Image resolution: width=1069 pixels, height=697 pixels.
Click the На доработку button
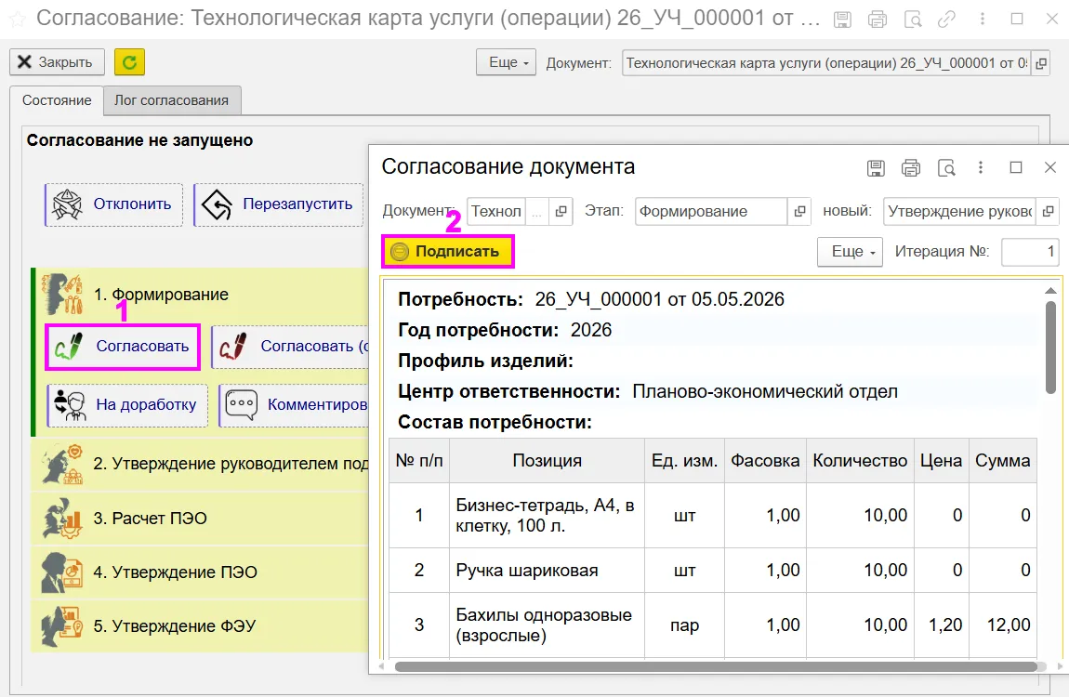[127, 404]
